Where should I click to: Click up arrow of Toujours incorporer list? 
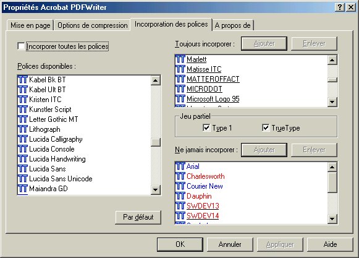(332, 60)
